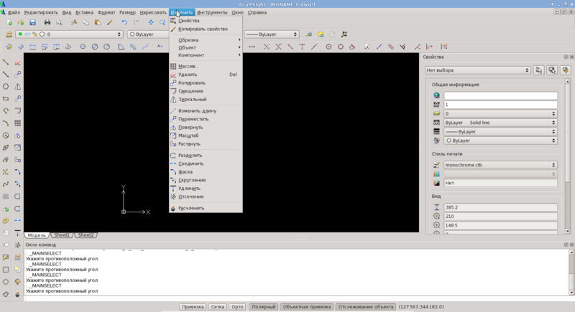This screenshot has width=575, height=312.
Task: Select the Line tool in left toolbar
Action: [x=6, y=62]
